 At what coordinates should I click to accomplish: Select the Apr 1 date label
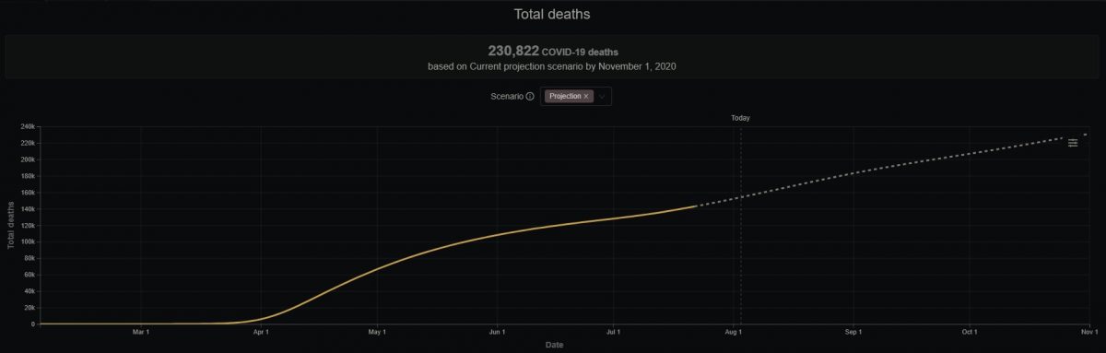tap(261, 331)
